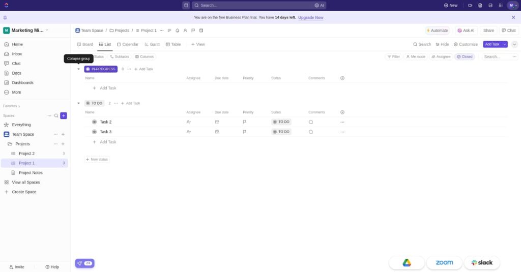Collapse the TO DO group
Image resolution: width=521 pixels, height=272 pixels.
[x=78, y=103]
